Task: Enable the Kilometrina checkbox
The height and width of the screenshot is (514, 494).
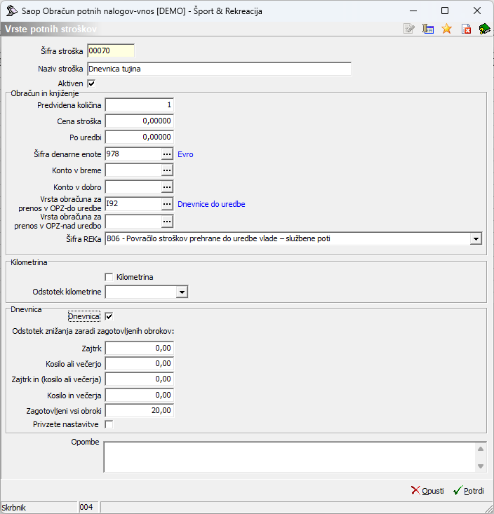Action: pyautogui.click(x=109, y=277)
